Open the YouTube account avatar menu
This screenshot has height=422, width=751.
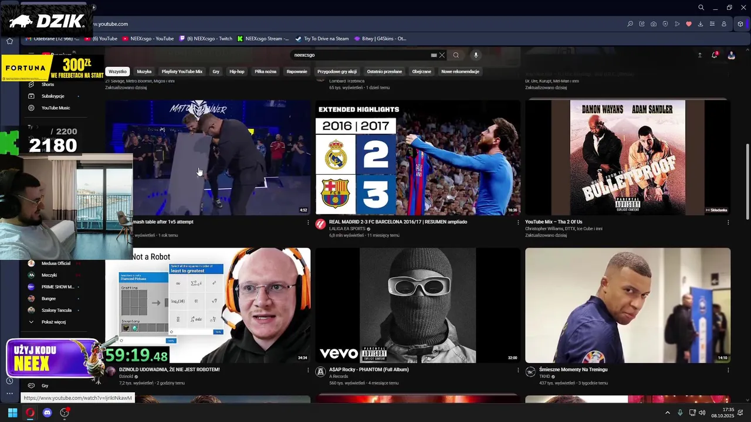[731, 55]
